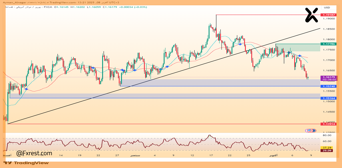The width and height of the screenshot is (342, 168).
Task: Click the dark red RSI value 29.09 label
Action: click(x=327, y=151)
